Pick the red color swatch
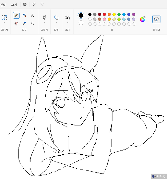Screen dimensions: 167x179 (104, 14)
